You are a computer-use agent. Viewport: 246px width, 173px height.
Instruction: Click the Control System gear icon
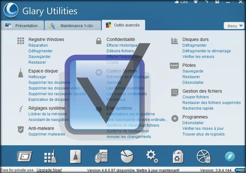tap(99, 72)
